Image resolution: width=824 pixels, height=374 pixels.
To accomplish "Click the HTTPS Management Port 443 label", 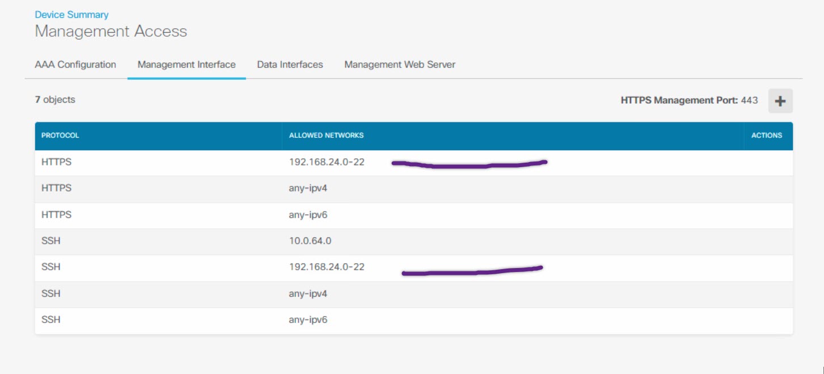I will tap(689, 100).
